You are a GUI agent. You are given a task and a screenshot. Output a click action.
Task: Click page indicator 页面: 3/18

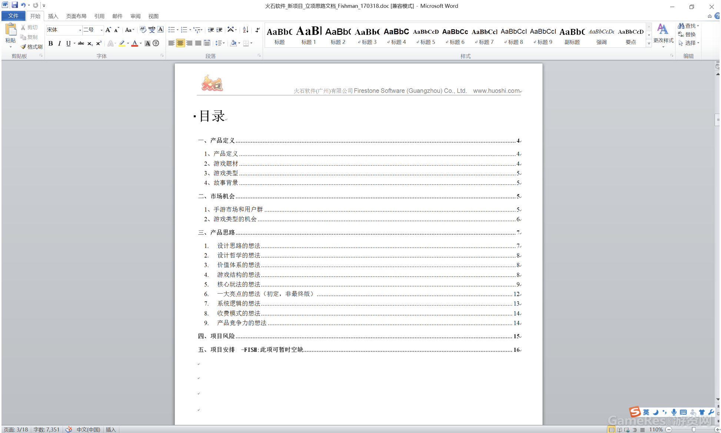tap(16, 429)
